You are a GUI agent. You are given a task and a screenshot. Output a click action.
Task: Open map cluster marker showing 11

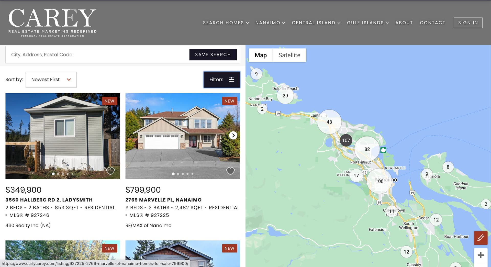pyautogui.click(x=392, y=211)
